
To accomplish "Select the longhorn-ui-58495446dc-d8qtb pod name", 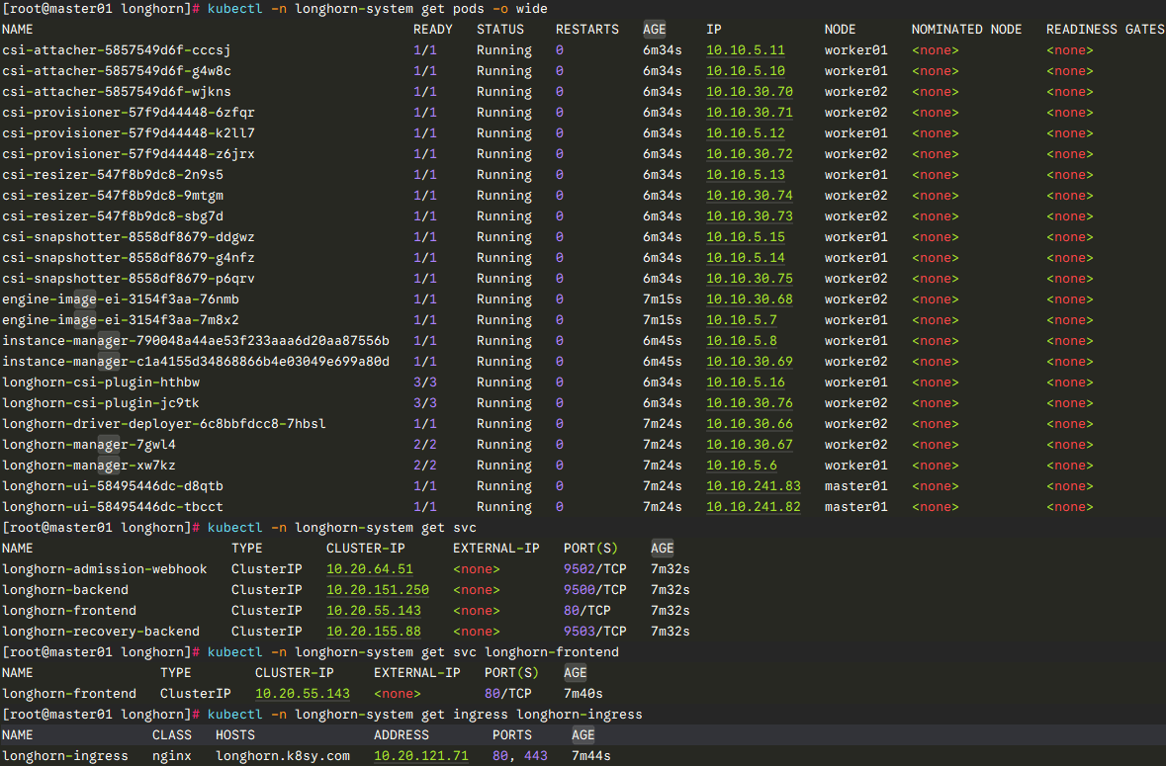I will point(112,486).
